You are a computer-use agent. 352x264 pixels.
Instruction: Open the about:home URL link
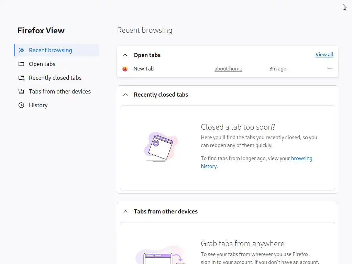click(x=228, y=69)
